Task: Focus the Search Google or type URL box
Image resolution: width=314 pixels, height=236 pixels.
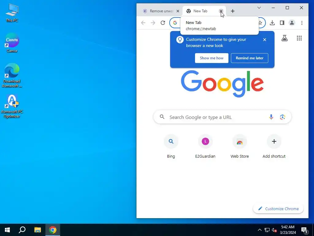Action: coord(222,117)
